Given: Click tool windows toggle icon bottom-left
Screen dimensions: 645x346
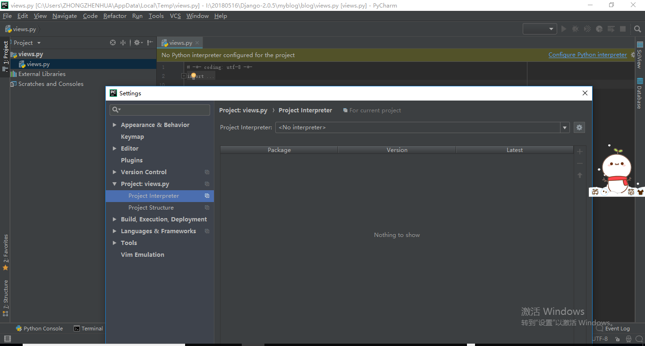Looking at the screenshot, I should pyautogui.click(x=7, y=338).
